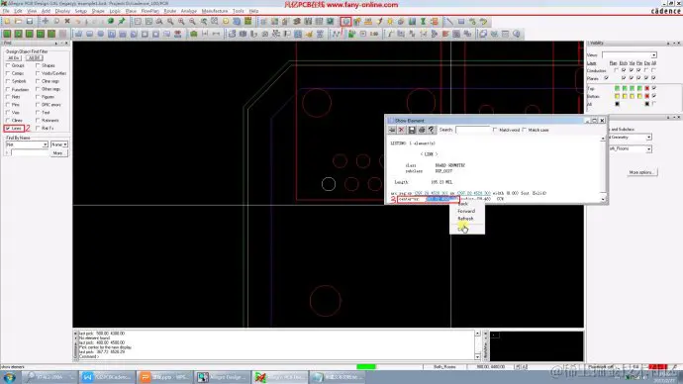Open the Find By Name Net dropdown
The width and height of the screenshot is (683, 384).
pyautogui.click(x=27, y=144)
